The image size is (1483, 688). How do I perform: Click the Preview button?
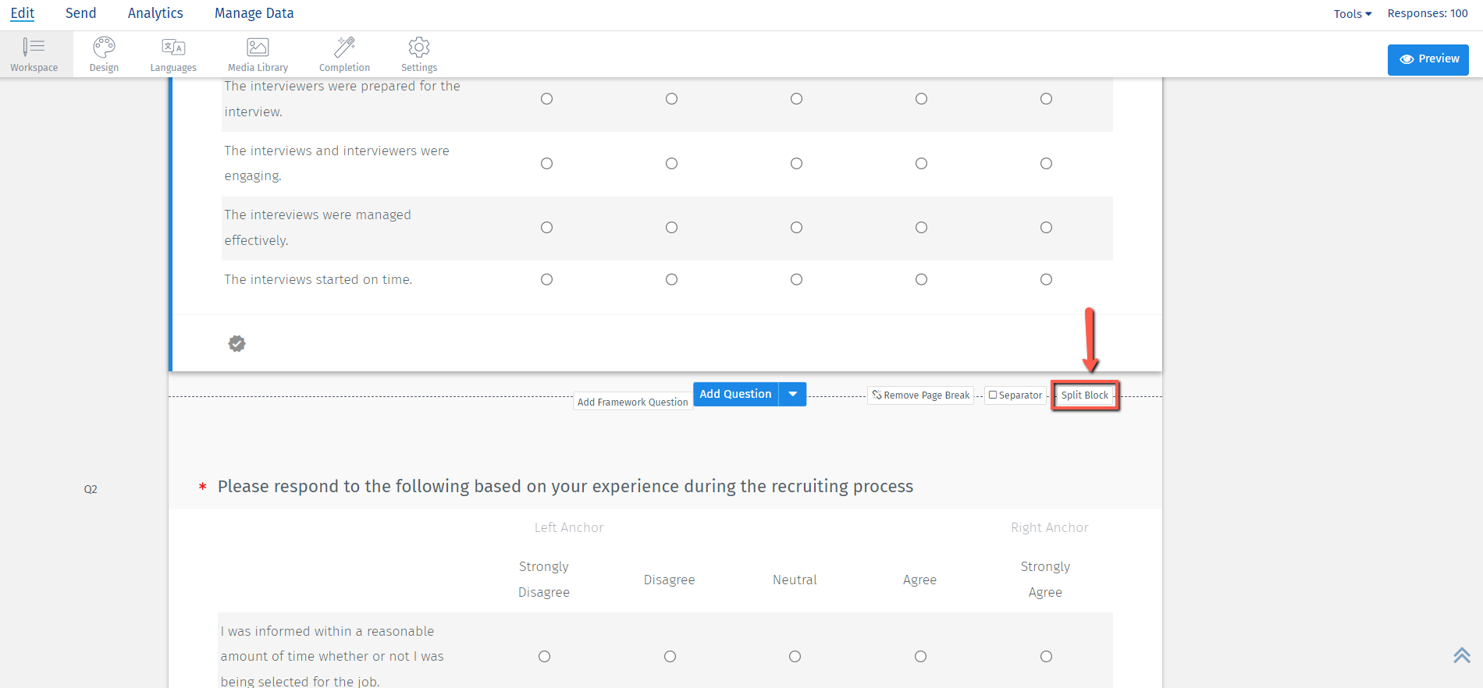coord(1428,59)
